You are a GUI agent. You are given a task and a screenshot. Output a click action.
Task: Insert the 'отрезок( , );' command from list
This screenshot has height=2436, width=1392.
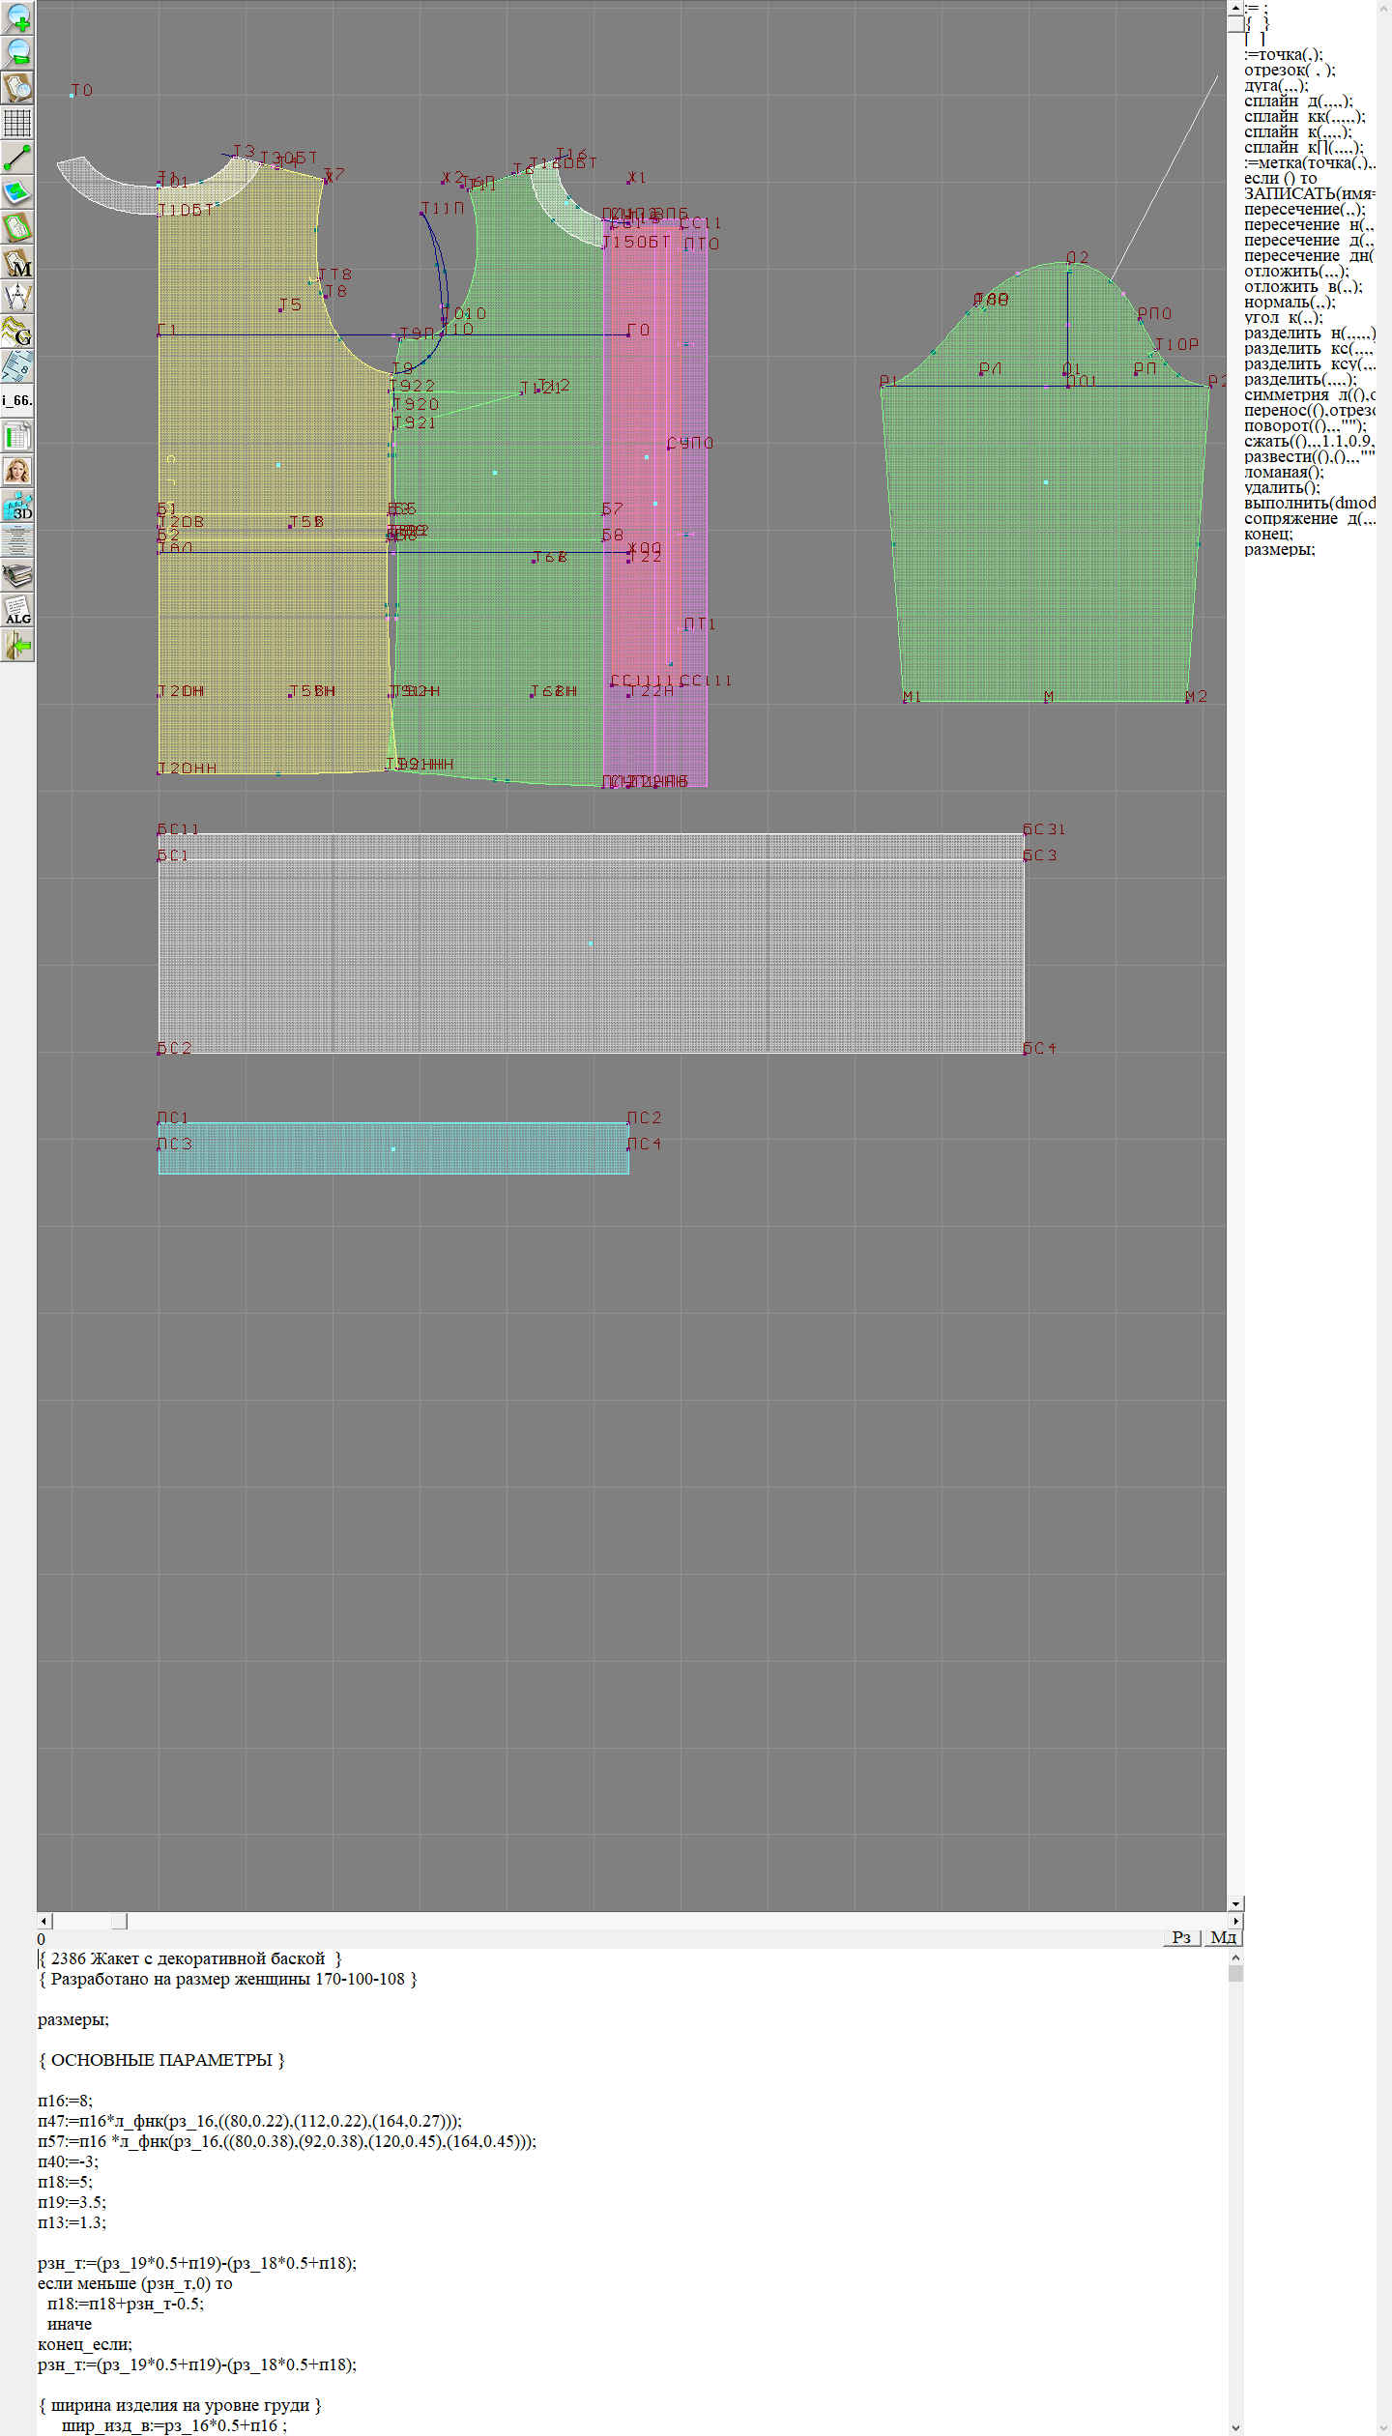(1289, 70)
